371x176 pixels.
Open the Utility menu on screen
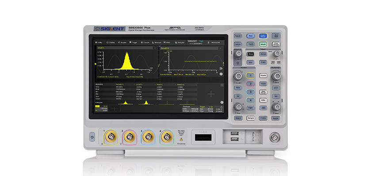[x=99, y=42]
